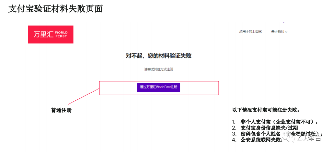This screenshot has height=152, width=333.
Task: Click the text 请尝试其他方式注册
Action: pos(159,69)
